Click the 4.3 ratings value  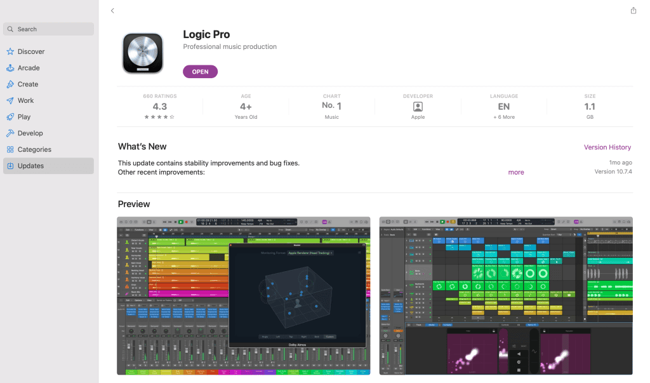(159, 107)
